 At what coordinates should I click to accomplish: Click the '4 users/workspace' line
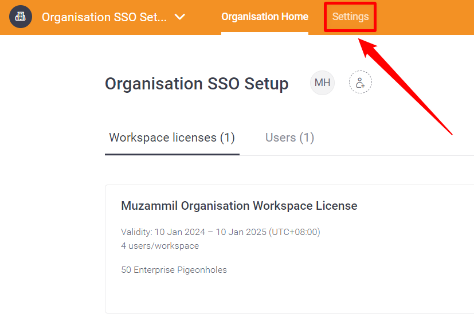(160, 246)
